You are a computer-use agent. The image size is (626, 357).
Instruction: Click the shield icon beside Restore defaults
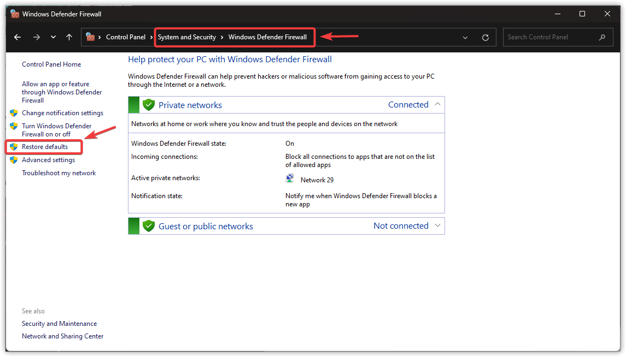tap(13, 146)
